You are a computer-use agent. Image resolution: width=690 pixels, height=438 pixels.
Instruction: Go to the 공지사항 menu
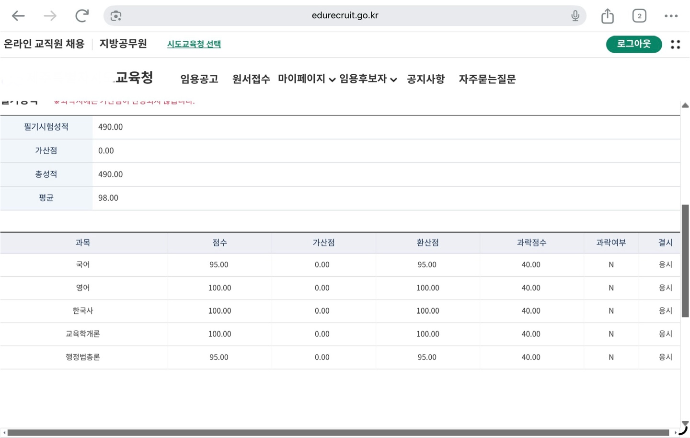point(426,79)
